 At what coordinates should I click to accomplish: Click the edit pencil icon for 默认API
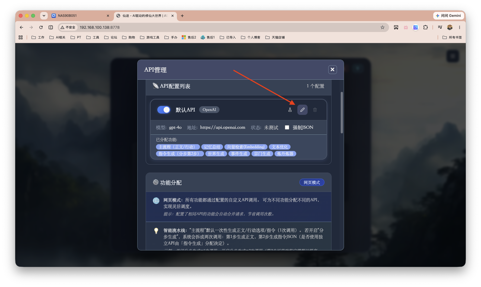click(x=302, y=110)
